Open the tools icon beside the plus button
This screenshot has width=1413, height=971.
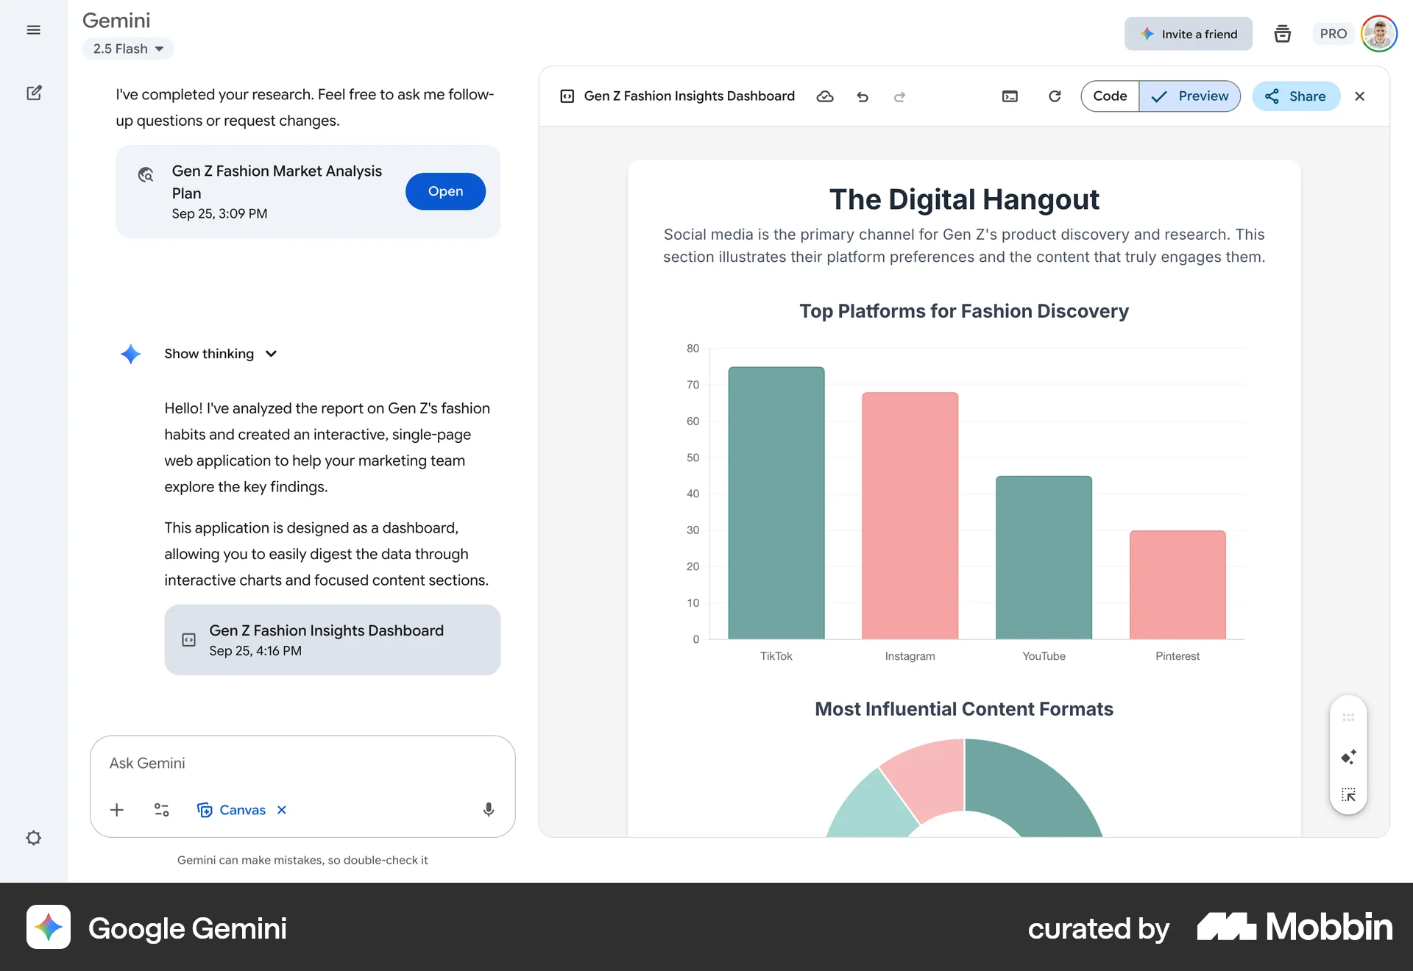[161, 810]
